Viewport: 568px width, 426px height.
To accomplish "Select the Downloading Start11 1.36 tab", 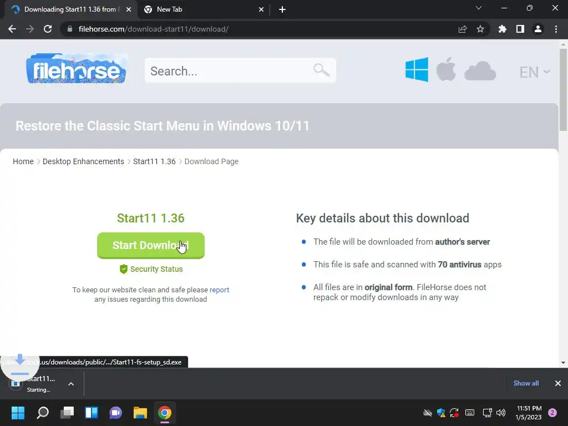I will [x=70, y=9].
